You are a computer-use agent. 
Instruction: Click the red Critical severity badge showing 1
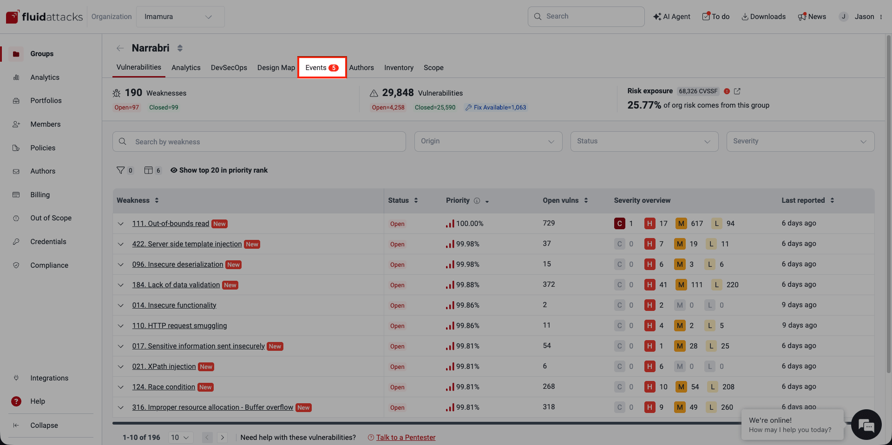tap(619, 223)
